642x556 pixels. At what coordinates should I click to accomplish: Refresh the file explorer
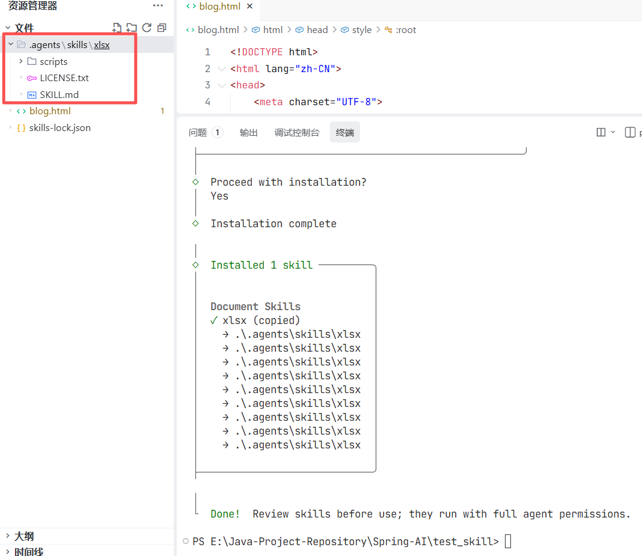(x=147, y=28)
